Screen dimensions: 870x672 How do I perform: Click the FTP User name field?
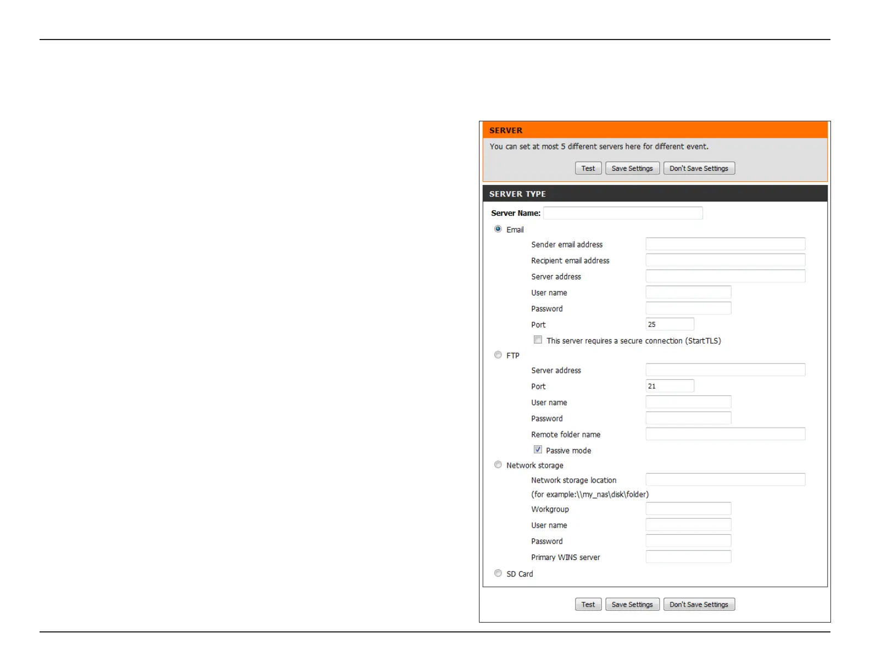(x=689, y=402)
